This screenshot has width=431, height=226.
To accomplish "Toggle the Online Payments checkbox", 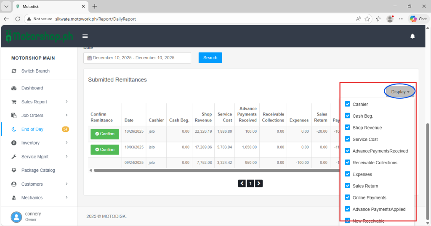I will [x=347, y=197].
